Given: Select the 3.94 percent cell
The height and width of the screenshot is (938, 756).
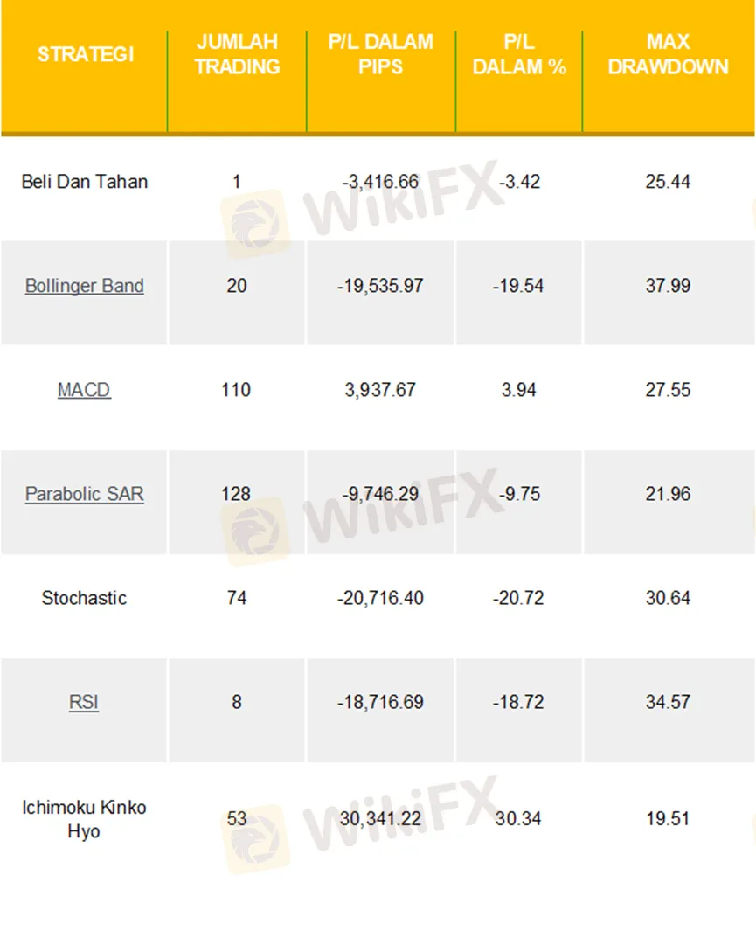Looking at the screenshot, I should tap(518, 390).
